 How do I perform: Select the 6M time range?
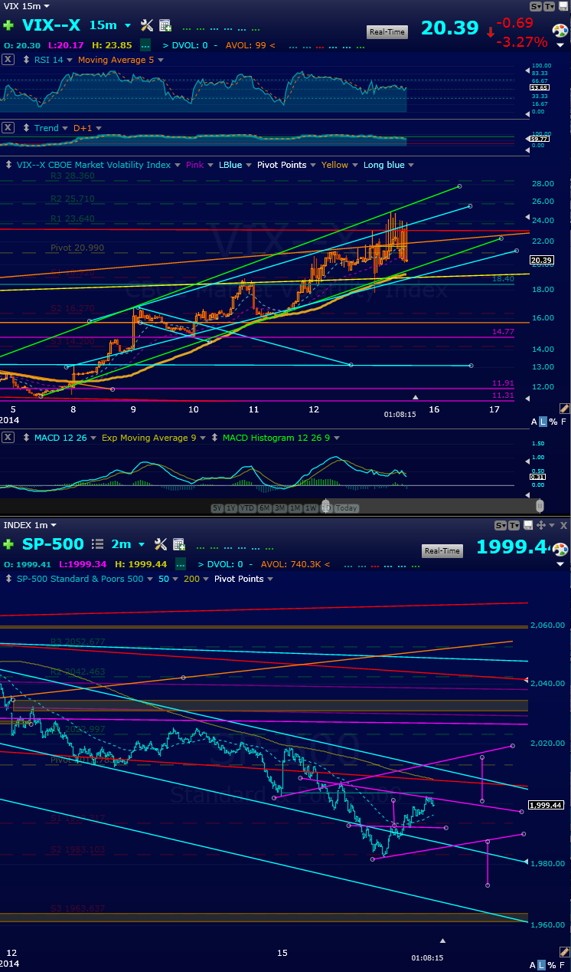tap(263, 508)
